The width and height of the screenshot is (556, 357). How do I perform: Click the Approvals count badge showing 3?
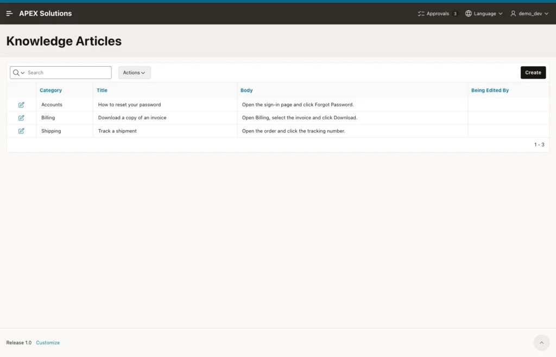pyautogui.click(x=455, y=14)
